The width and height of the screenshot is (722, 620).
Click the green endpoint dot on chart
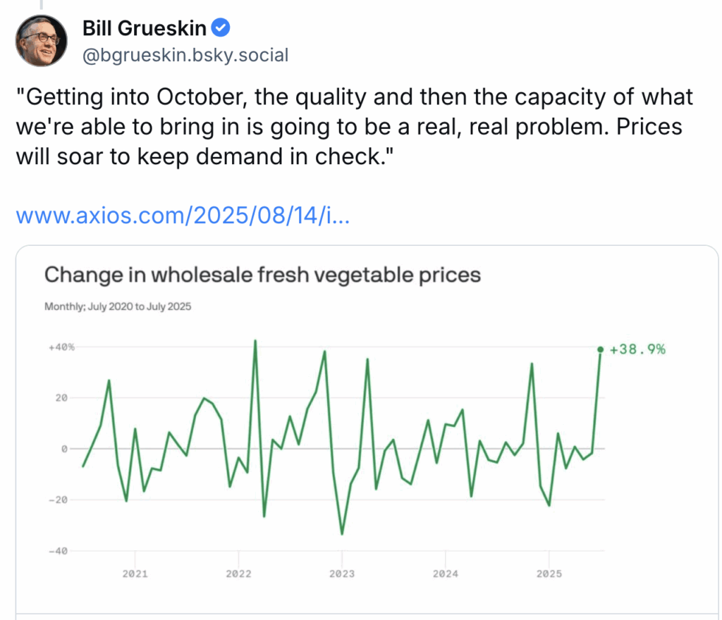point(600,349)
